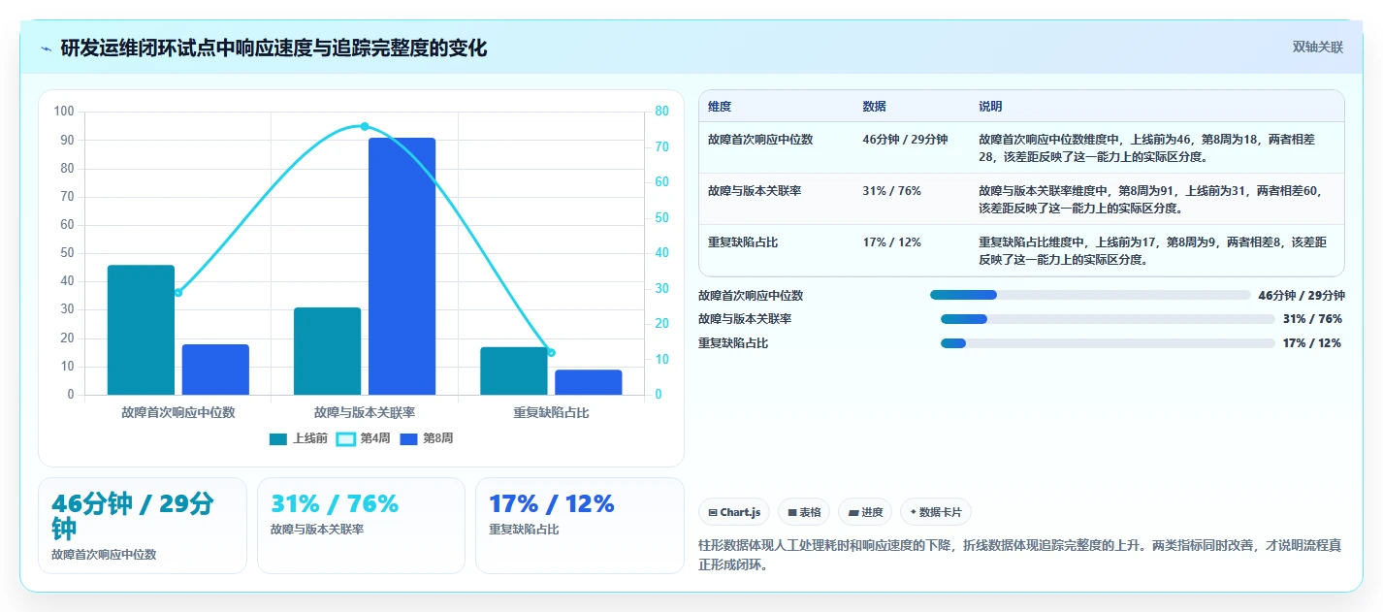Click the 数据卡片 tag chip
This screenshot has width=1383, height=612.
[936, 512]
